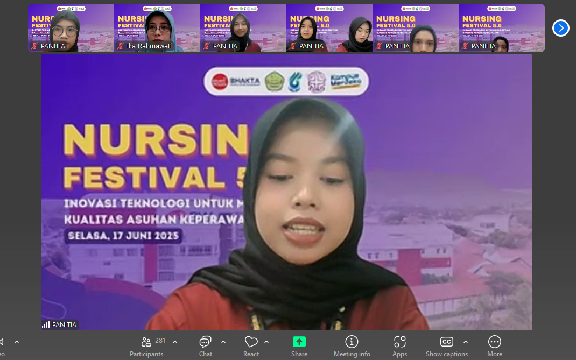The width and height of the screenshot is (576, 360).
Task: Open the Chat panel
Action: [x=205, y=346]
